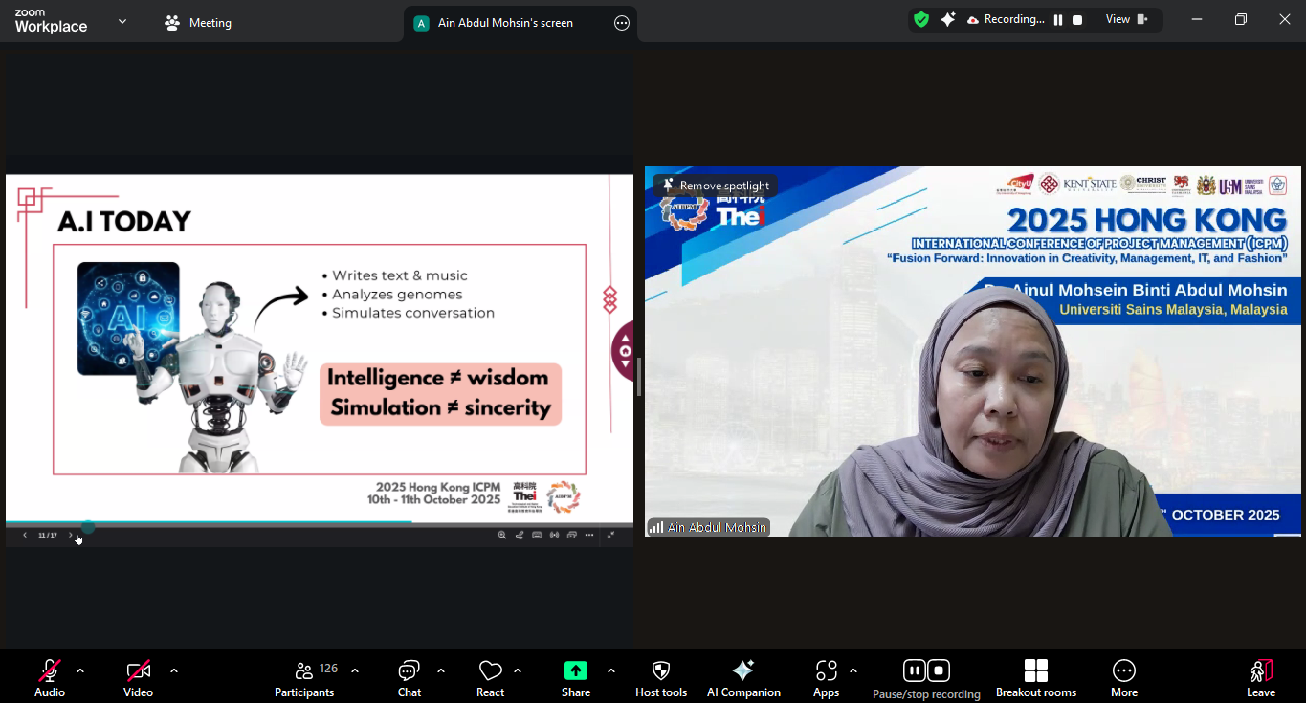Image resolution: width=1306 pixels, height=703 pixels.
Task: Switch to the Meeting tab
Action: (198, 23)
